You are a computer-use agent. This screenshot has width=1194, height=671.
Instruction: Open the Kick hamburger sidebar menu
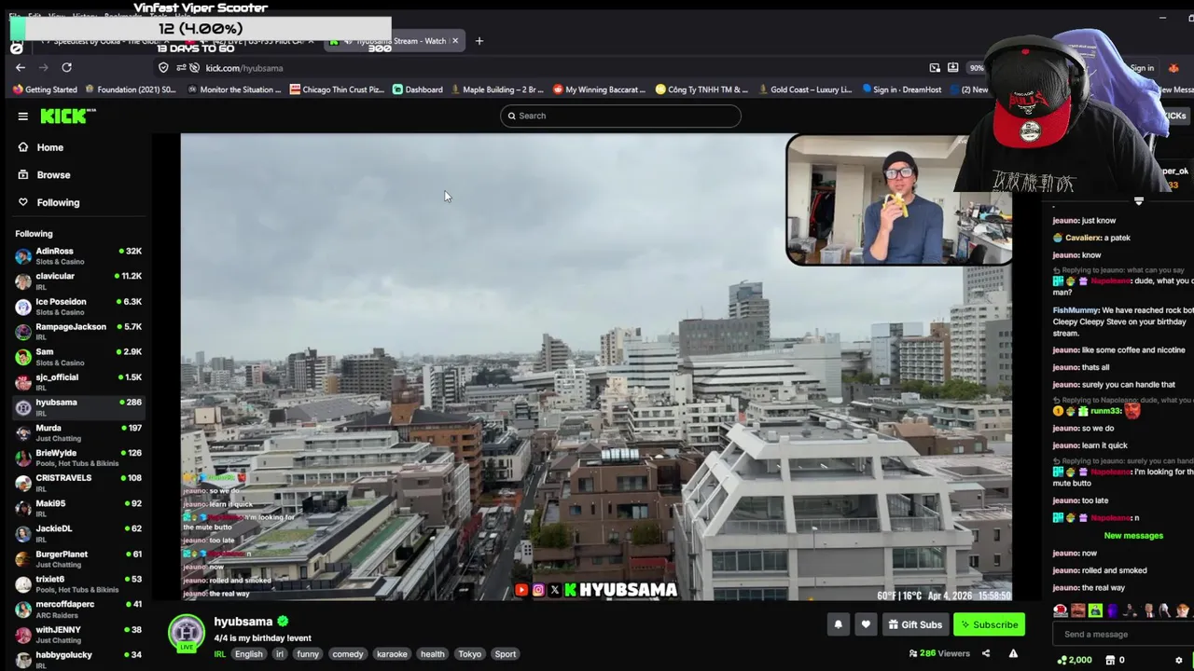pyautogui.click(x=22, y=116)
